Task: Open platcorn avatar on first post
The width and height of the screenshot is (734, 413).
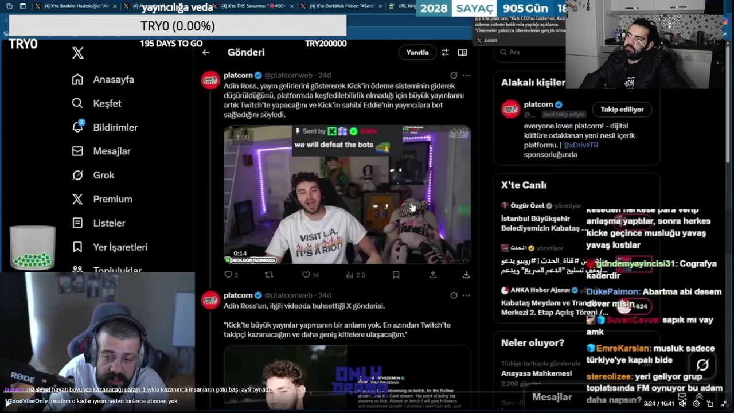Action: (210, 80)
